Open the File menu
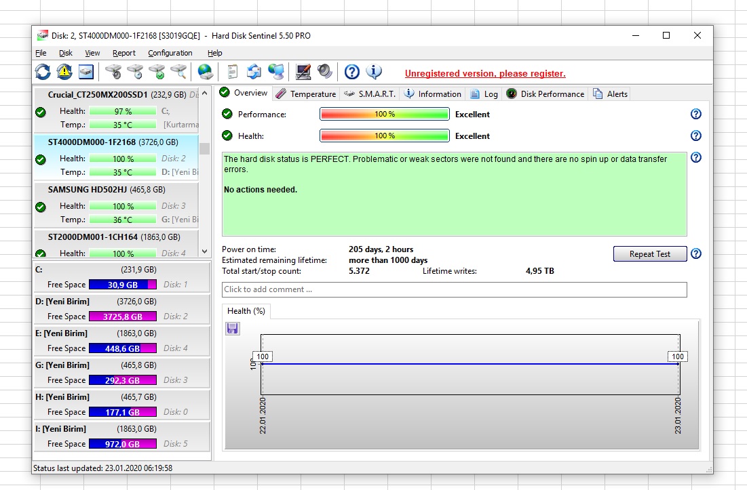The image size is (747, 490). pos(41,53)
